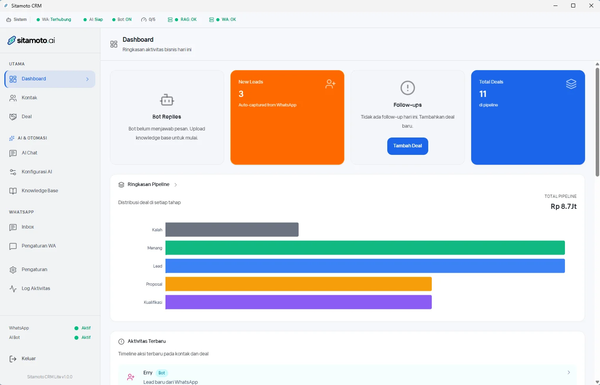
Task: Click the Bot Replies robot icon
Action: [167, 100]
